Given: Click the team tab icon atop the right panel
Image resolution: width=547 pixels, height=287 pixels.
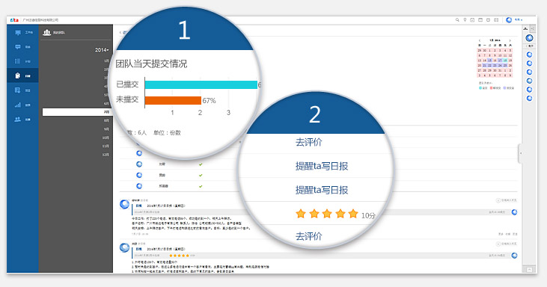Looking at the screenshot, I should point(526,28).
